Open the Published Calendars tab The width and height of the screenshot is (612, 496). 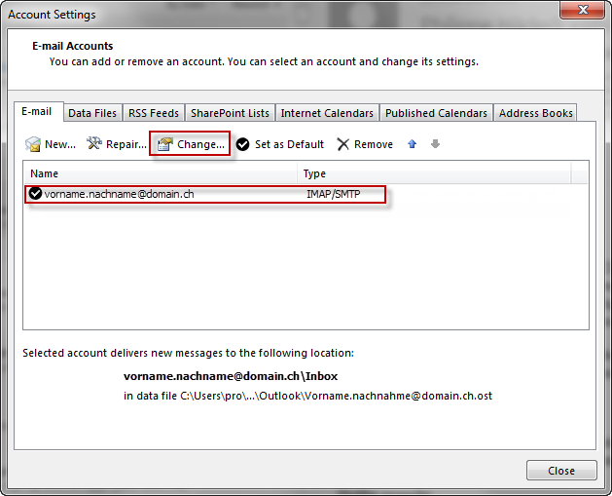tap(436, 113)
